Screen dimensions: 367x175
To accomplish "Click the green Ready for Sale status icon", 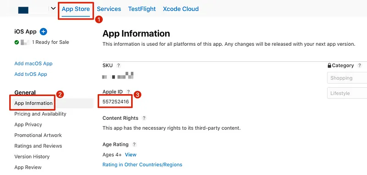I will pyautogui.click(x=17, y=42).
